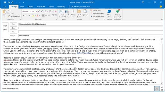165x92 pixels.
Task: Click the Cc... button
Action: click(x=13, y=28)
